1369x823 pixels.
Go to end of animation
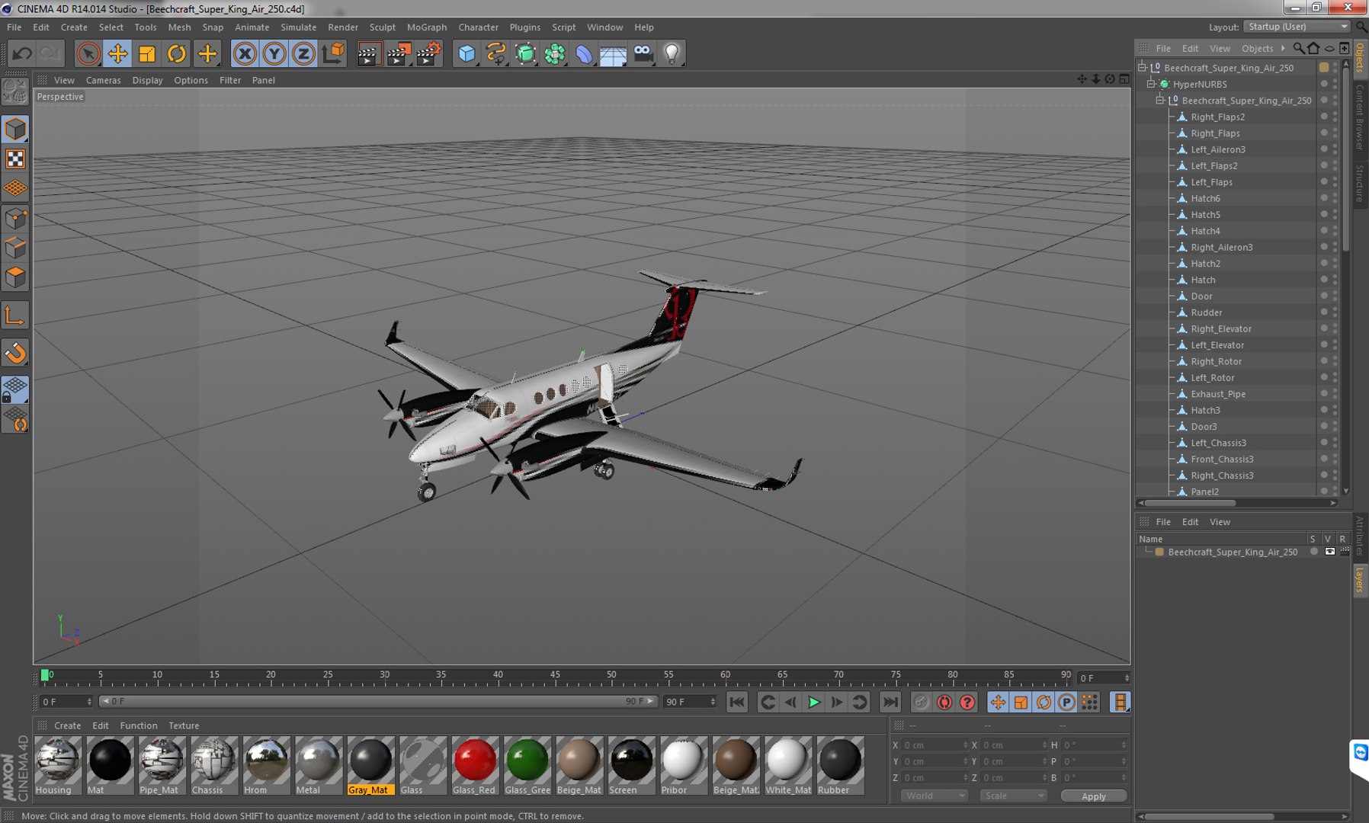pyautogui.click(x=890, y=702)
